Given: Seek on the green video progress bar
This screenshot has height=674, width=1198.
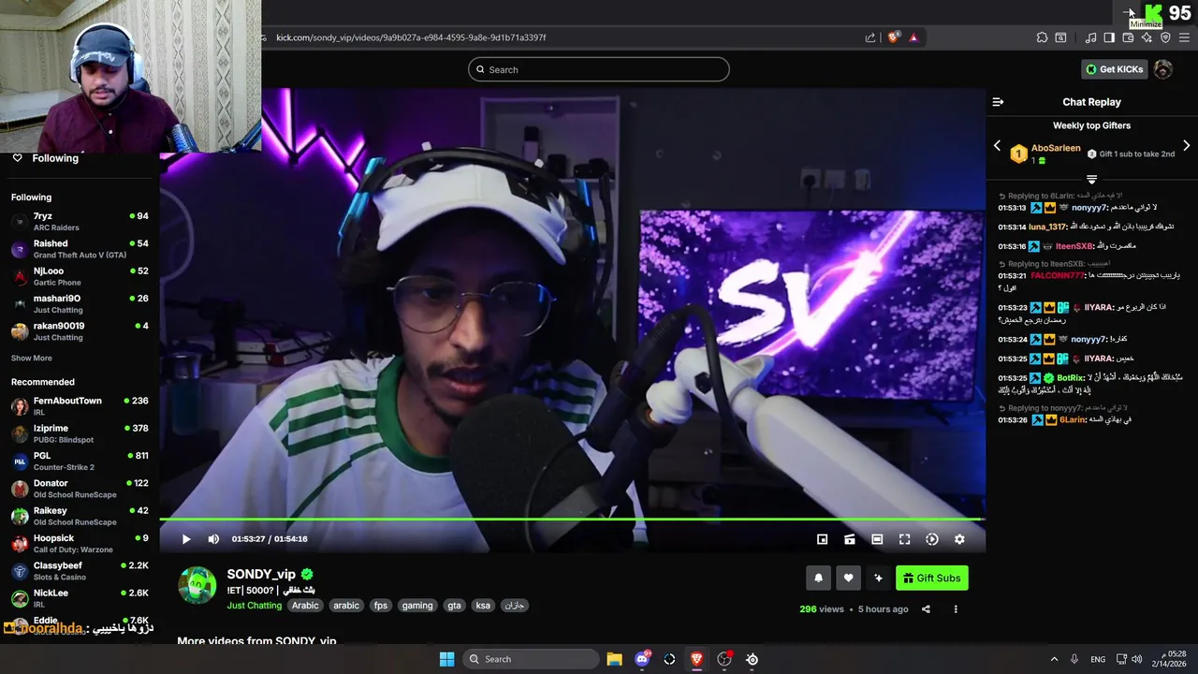Looking at the screenshot, I should point(572,519).
